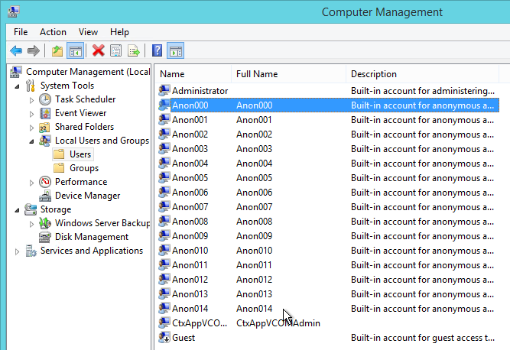Click the red Delete X icon

98,51
